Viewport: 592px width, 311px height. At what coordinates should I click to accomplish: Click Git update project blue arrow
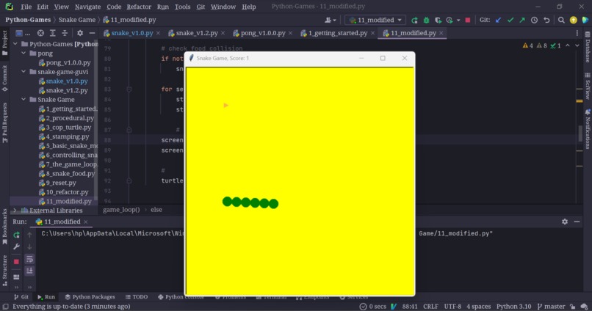pyautogui.click(x=499, y=20)
